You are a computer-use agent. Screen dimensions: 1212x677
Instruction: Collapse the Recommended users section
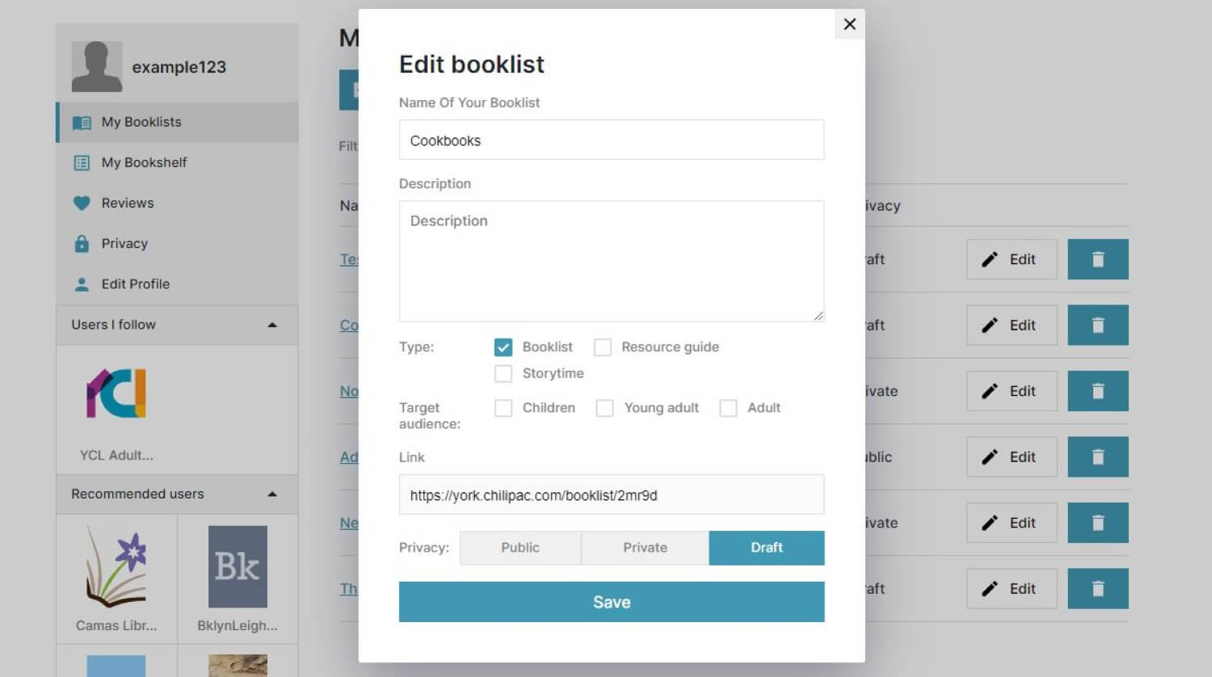click(272, 494)
